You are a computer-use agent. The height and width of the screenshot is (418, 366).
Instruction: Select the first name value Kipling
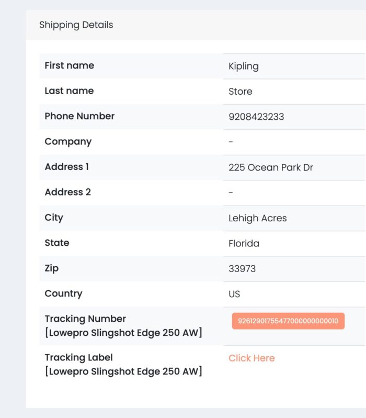[244, 66]
